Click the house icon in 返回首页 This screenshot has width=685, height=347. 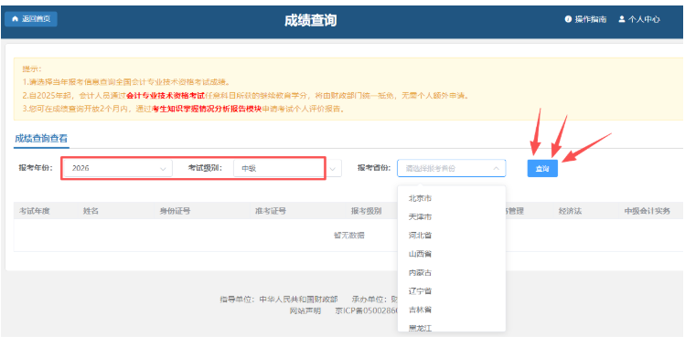pos(16,19)
